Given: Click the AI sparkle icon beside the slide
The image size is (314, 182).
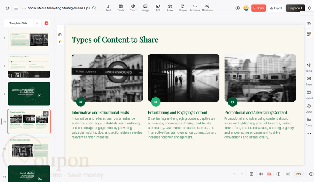Looking at the screenshot, I should click(60, 41).
